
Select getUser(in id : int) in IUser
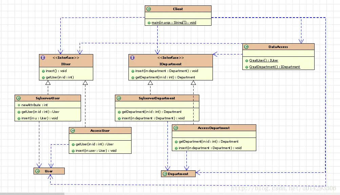click(60, 77)
